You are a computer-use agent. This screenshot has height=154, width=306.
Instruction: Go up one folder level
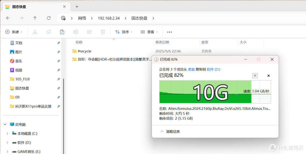(35, 18)
